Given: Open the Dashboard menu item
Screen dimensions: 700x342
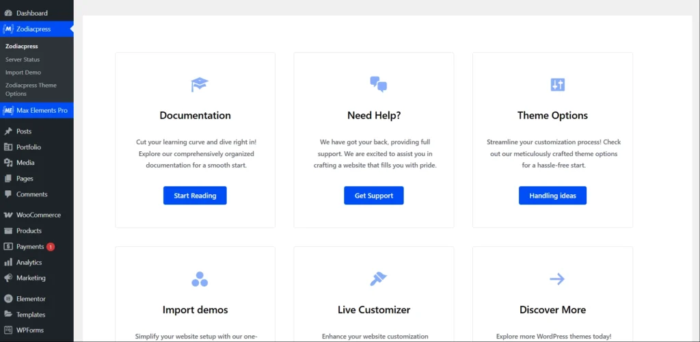Looking at the screenshot, I should click(31, 13).
